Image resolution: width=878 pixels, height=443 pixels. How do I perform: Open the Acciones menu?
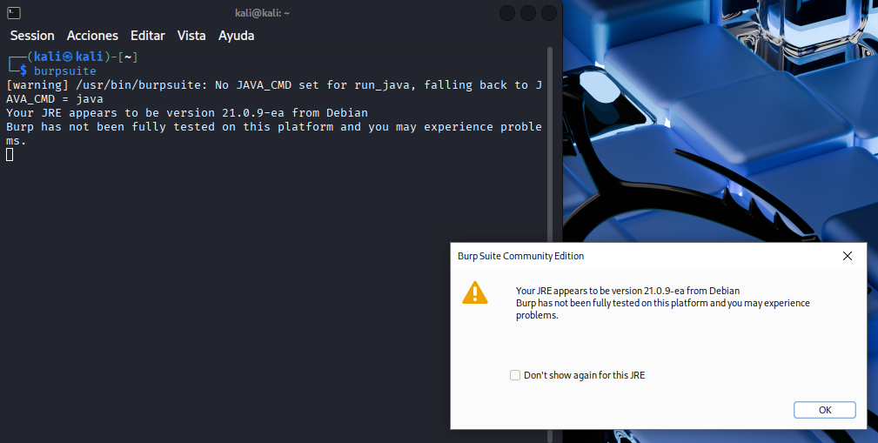coord(92,36)
